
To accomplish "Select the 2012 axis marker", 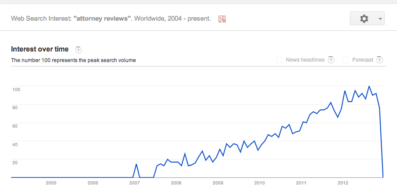I will click(342, 183).
